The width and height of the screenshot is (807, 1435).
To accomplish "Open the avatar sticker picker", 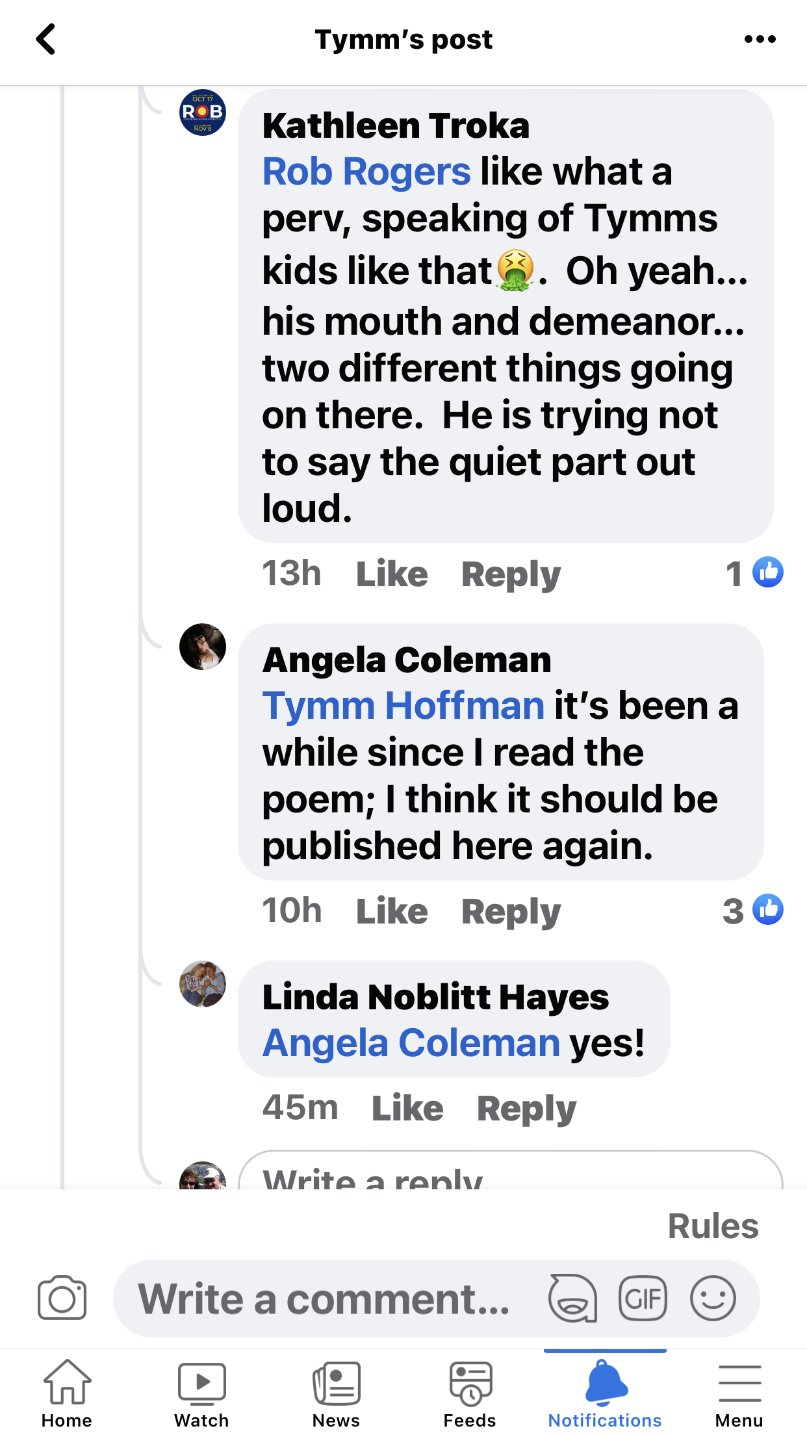I will 572,1299.
